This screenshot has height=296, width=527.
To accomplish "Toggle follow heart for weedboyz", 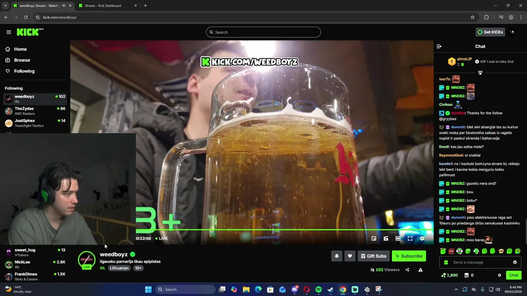I will pyautogui.click(x=350, y=256).
